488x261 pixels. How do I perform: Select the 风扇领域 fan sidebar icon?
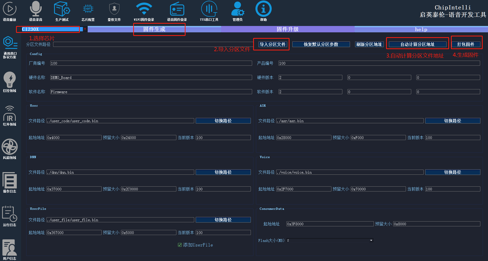click(x=10, y=149)
